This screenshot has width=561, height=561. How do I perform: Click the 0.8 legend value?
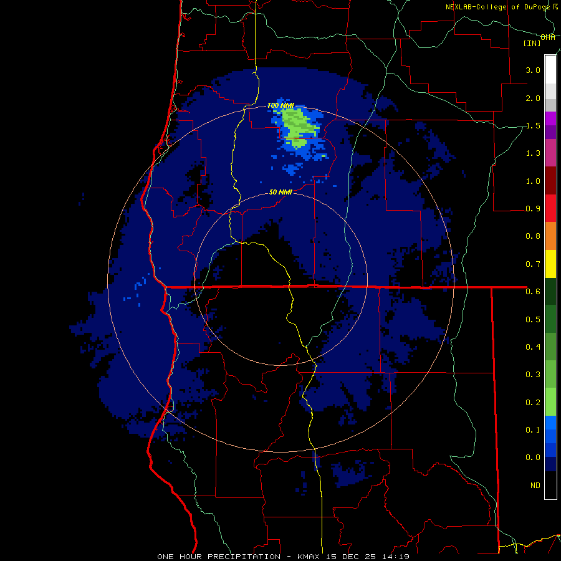pyautogui.click(x=533, y=236)
